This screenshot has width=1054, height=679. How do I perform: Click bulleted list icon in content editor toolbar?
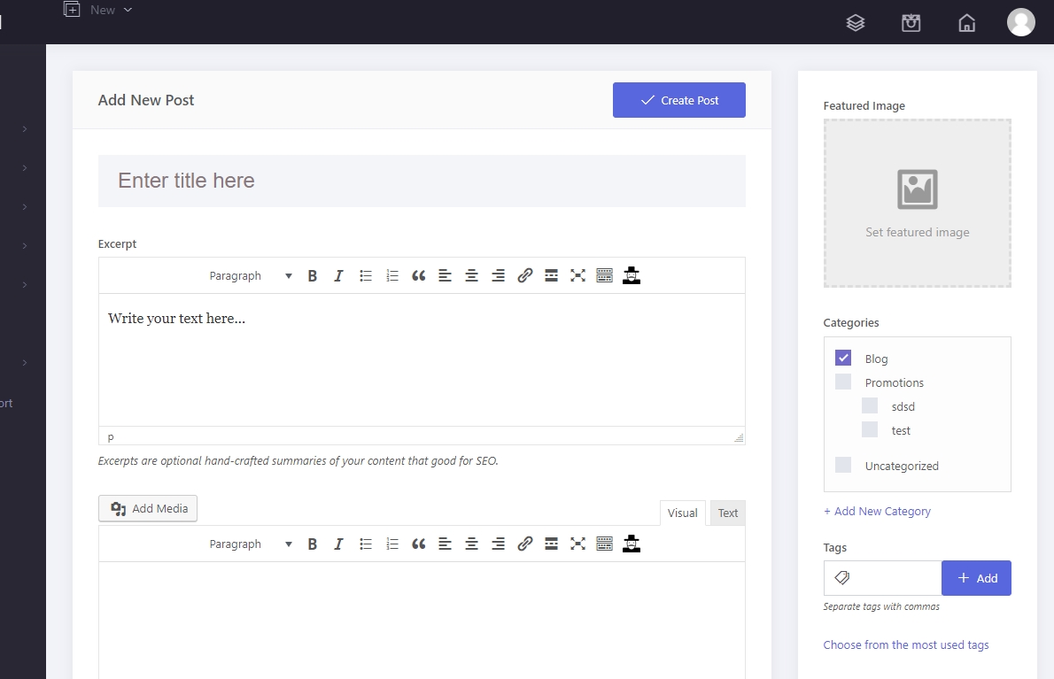click(366, 544)
